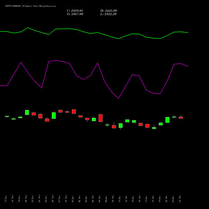Click the 27 Nov date label
The width and height of the screenshot is (209, 209).
(59, 199)
